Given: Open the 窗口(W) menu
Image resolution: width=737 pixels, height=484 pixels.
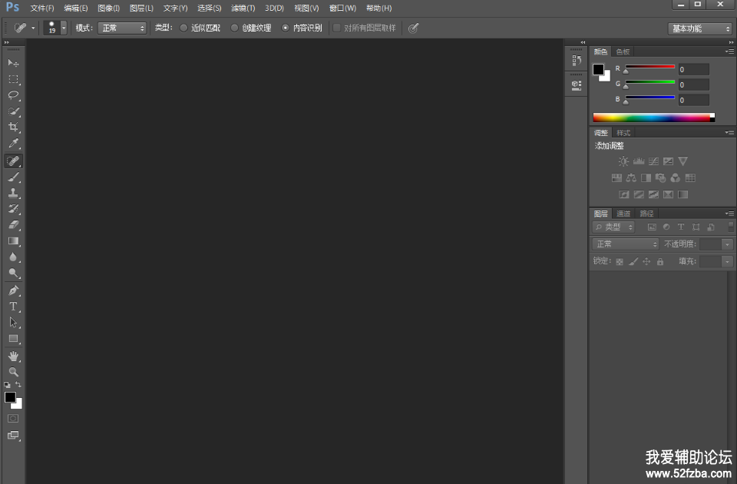Looking at the screenshot, I should (342, 8).
